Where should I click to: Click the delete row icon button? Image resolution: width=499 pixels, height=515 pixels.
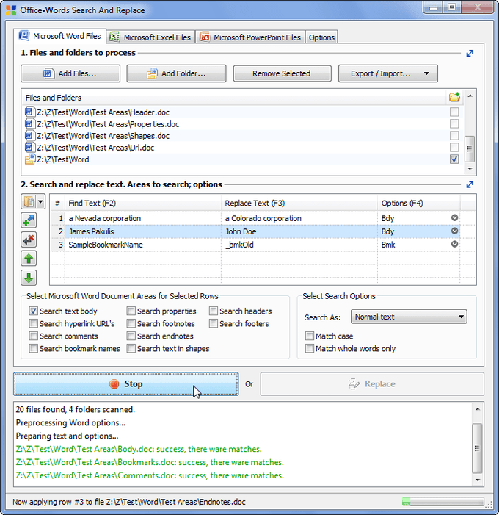pos(29,240)
